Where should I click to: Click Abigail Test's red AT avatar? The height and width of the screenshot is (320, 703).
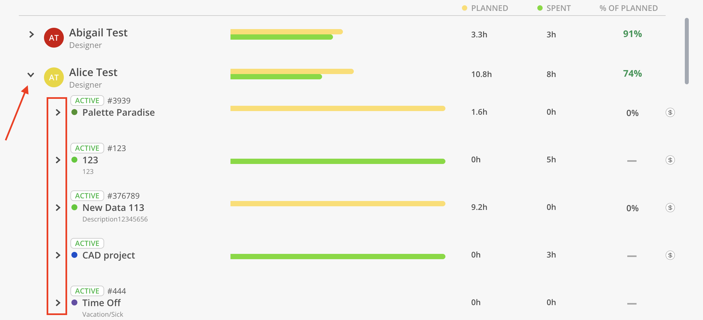click(x=54, y=38)
